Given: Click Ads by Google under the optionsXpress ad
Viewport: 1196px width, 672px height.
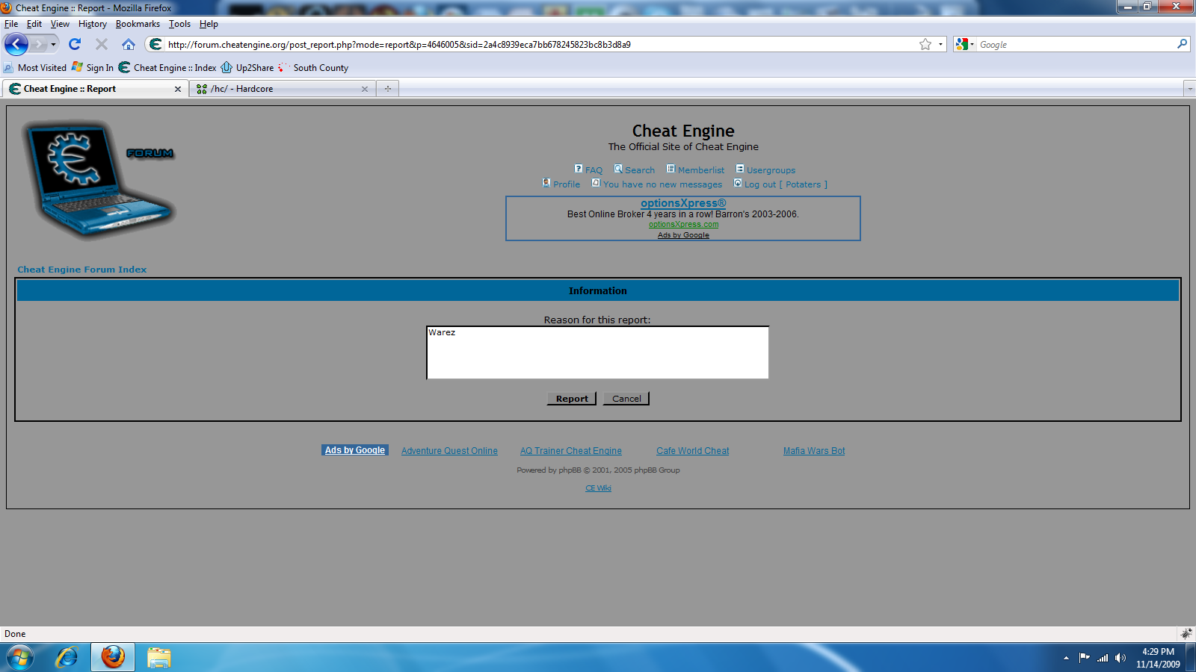Looking at the screenshot, I should (683, 235).
